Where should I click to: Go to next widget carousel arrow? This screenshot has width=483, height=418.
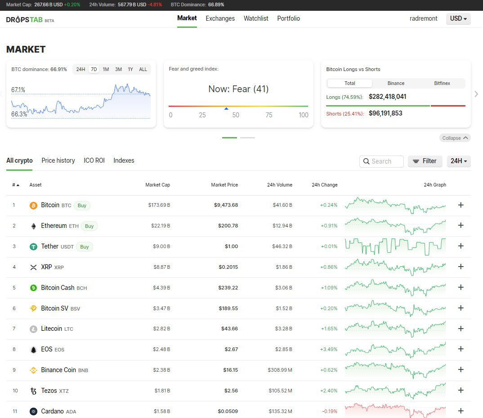pos(476,94)
